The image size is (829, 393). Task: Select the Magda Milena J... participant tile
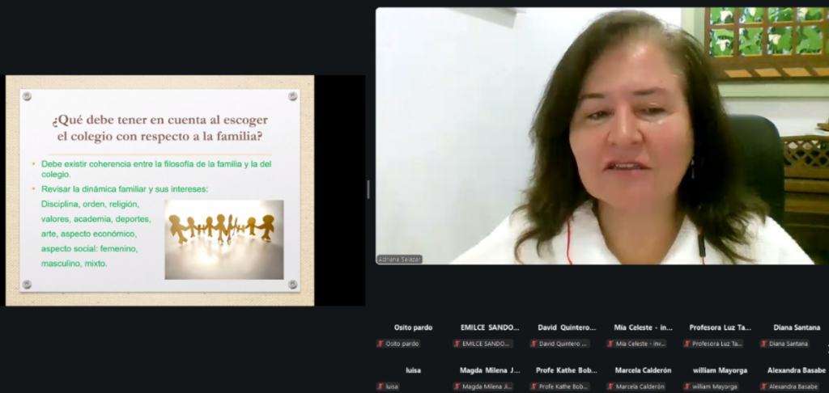coord(490,378)
